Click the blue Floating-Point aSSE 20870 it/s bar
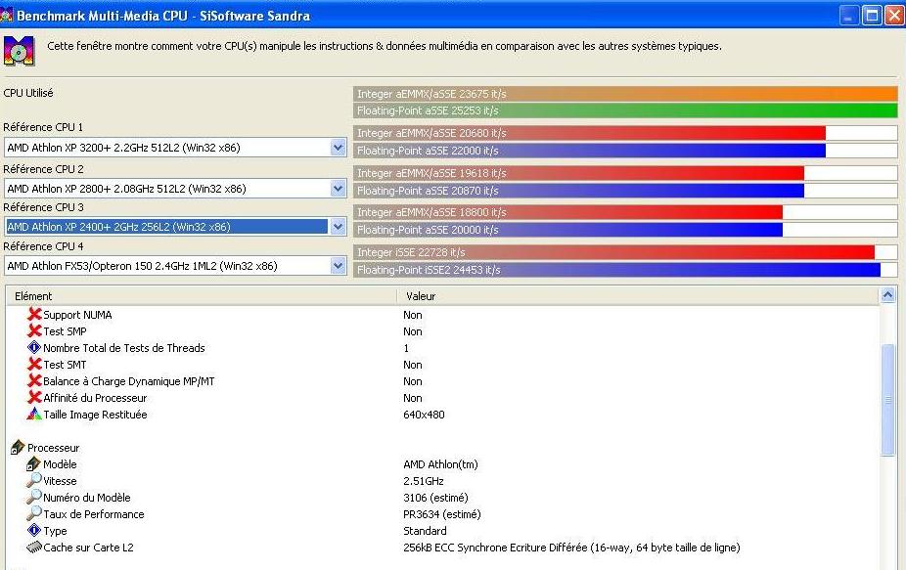 click(578, 190)
